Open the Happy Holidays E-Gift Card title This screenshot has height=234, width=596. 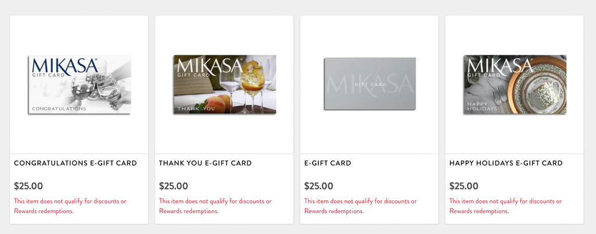coord(506,164)
